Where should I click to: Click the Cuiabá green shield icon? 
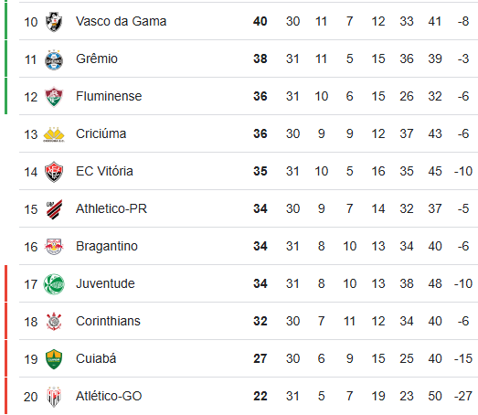[54, 359]
